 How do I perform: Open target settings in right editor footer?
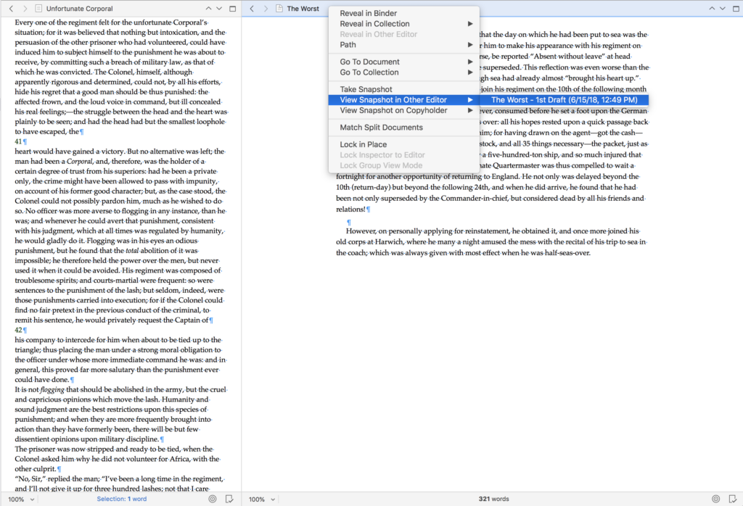pyautogui.click(x=716, y=499)
